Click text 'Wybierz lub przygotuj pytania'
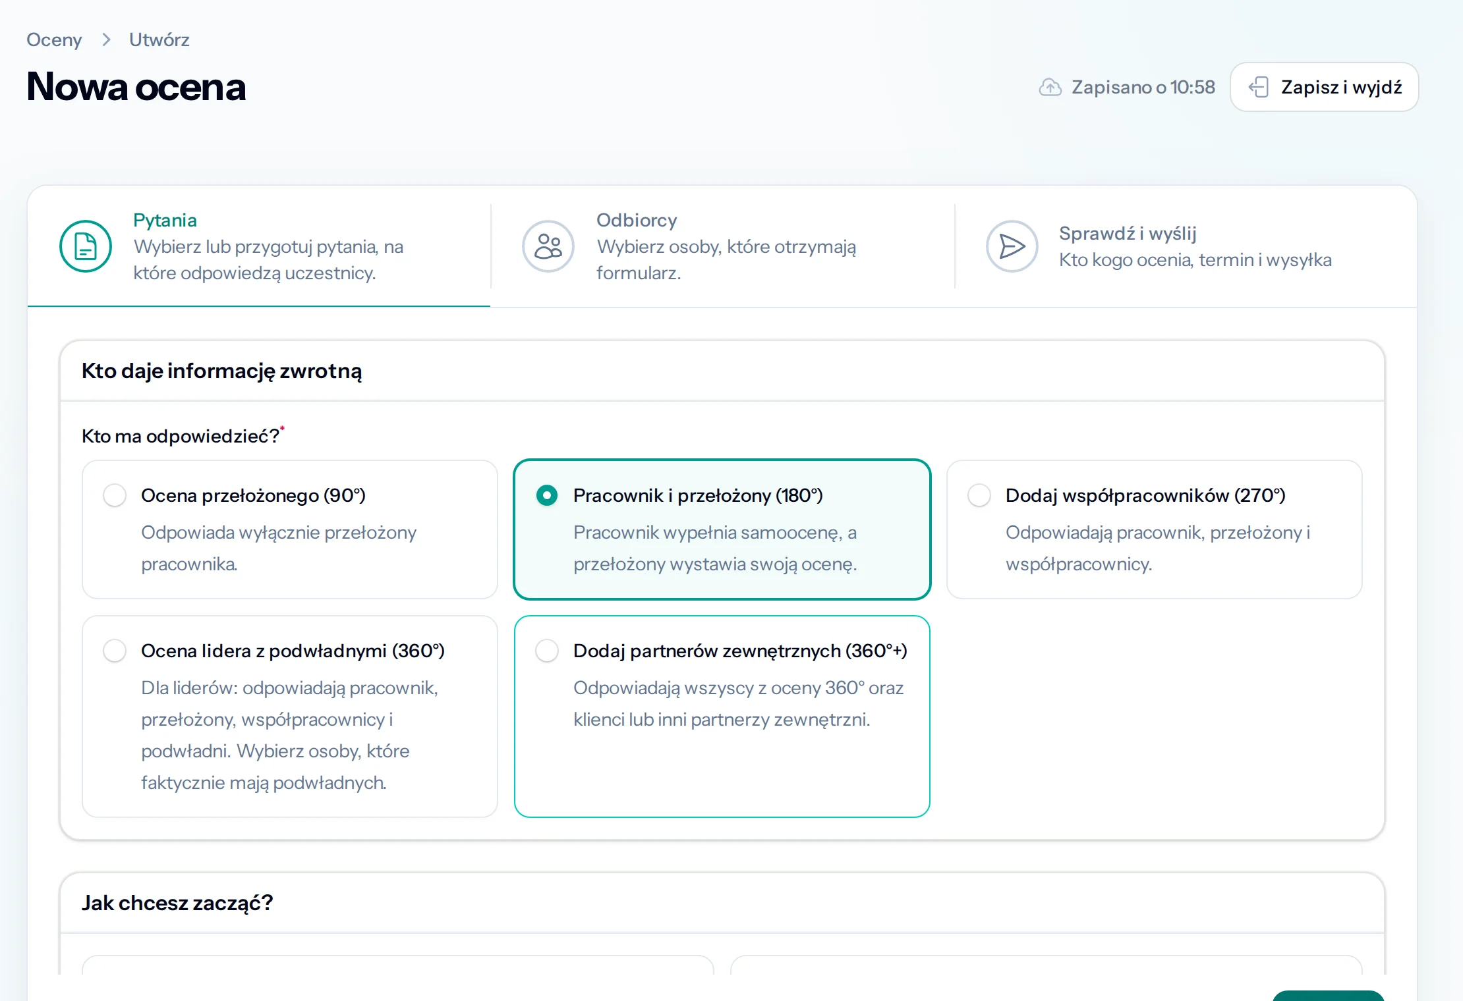 click(x=256, y=246)
